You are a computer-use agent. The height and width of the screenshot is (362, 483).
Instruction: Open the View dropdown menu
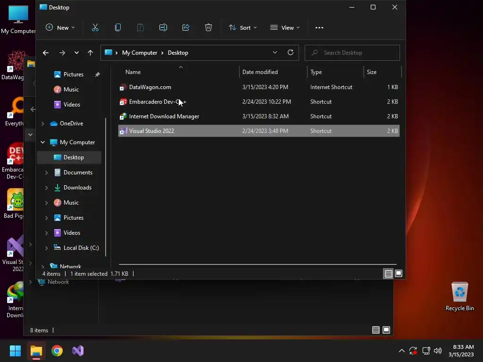pos(285,28)
